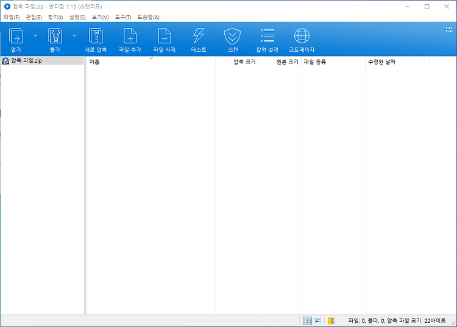Sort by the 파일 종류 column header
457x327 pixels.
point(333,62)
